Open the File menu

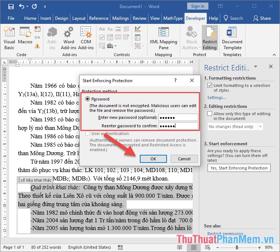[11, 18]
